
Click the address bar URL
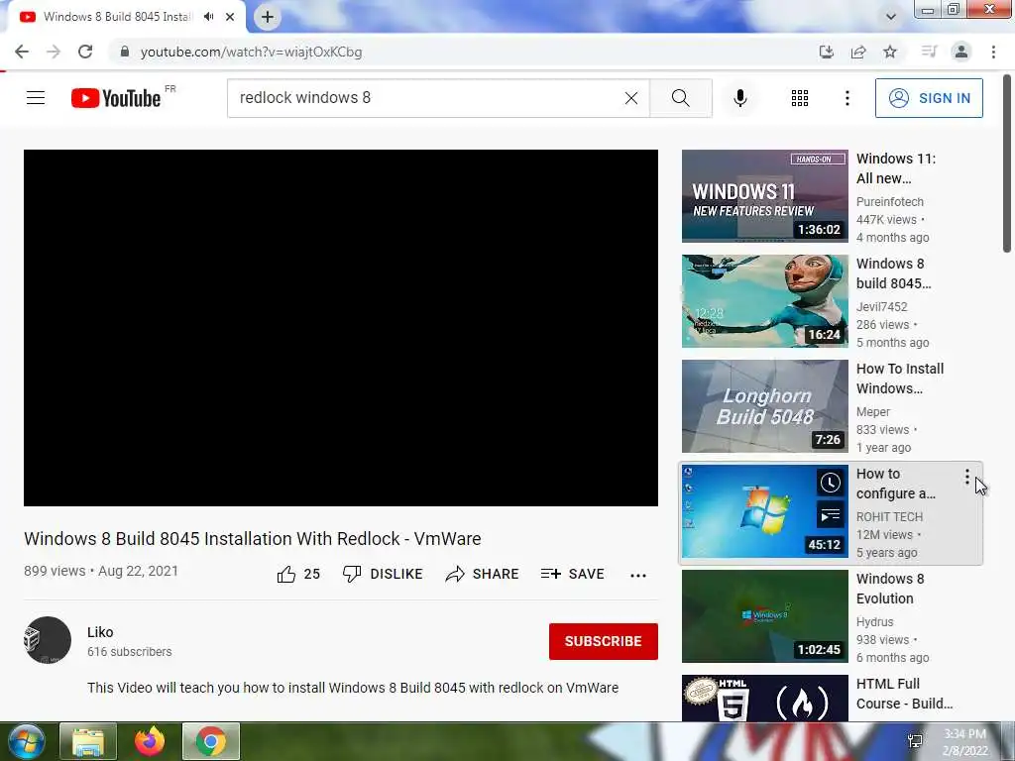coord(251,52)
